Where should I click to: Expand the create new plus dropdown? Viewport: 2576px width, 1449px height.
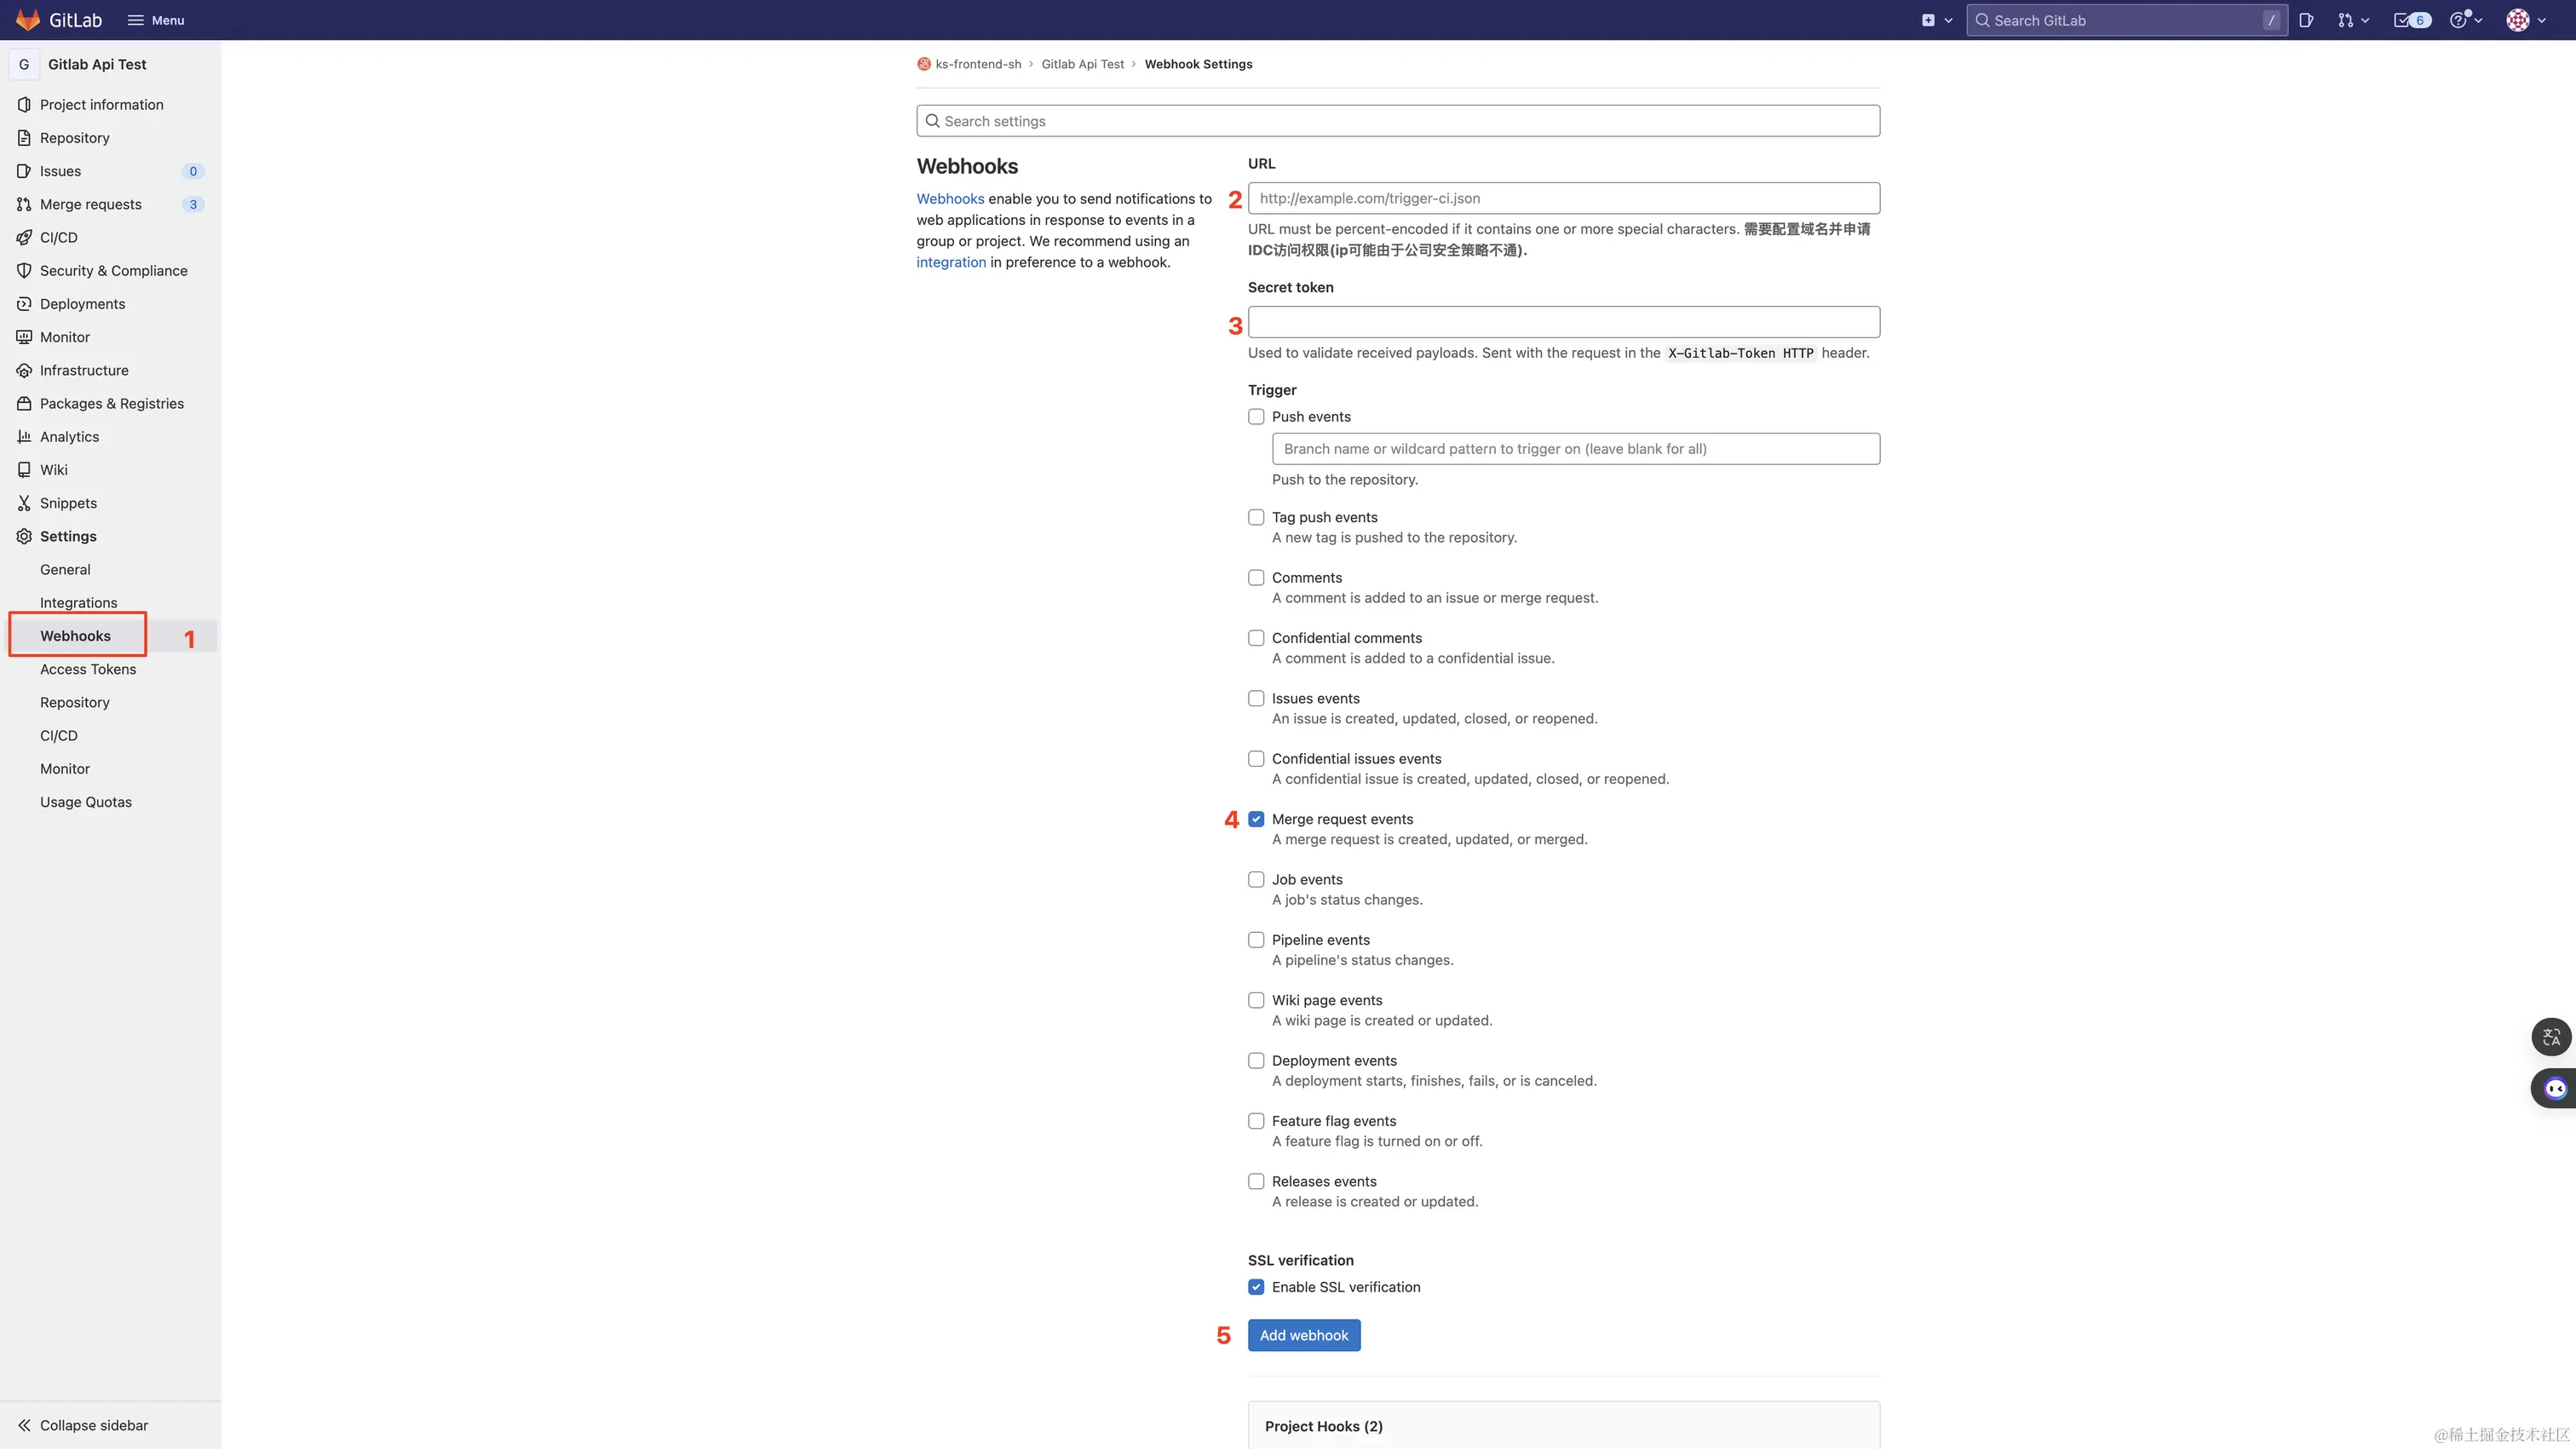click(1936, 20)
